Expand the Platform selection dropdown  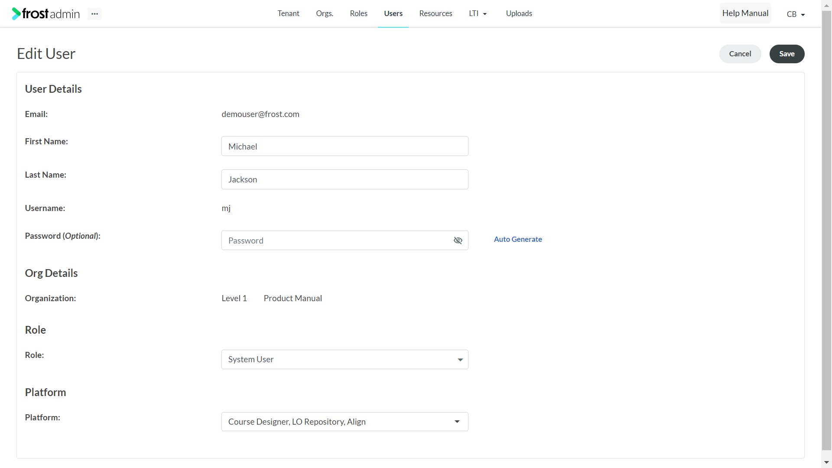[x=344, y=422]
